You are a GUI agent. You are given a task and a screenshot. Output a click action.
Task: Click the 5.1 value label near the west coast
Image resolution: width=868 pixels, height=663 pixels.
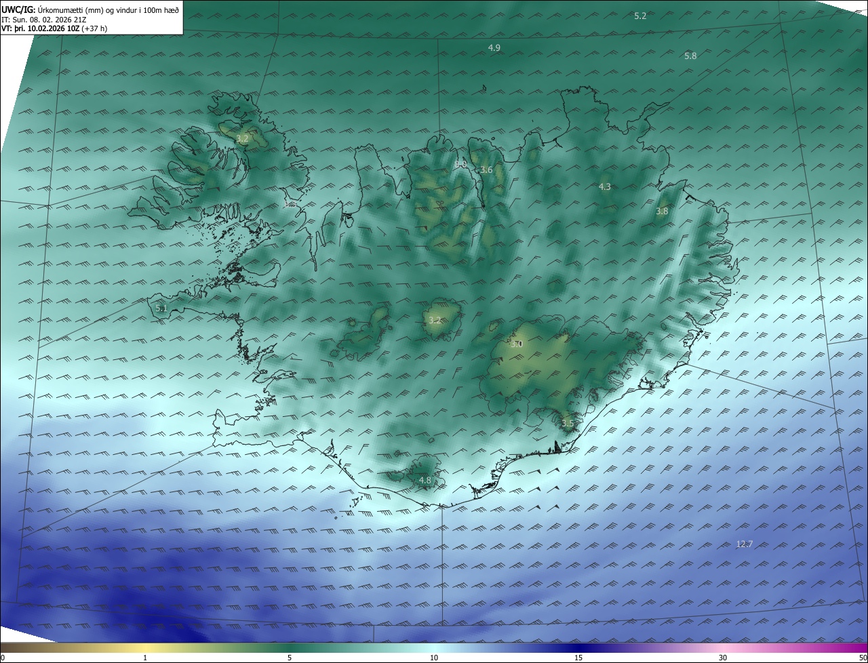[x=161, y=308]
